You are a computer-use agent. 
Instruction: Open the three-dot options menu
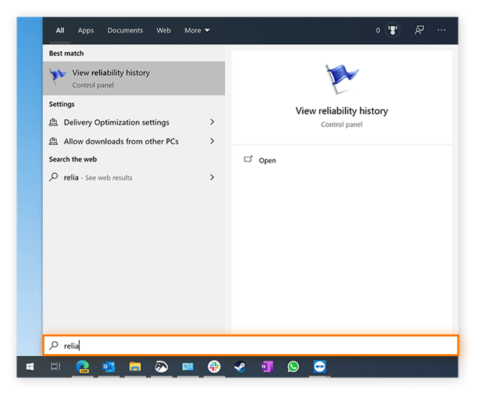(x=441, y=29)
